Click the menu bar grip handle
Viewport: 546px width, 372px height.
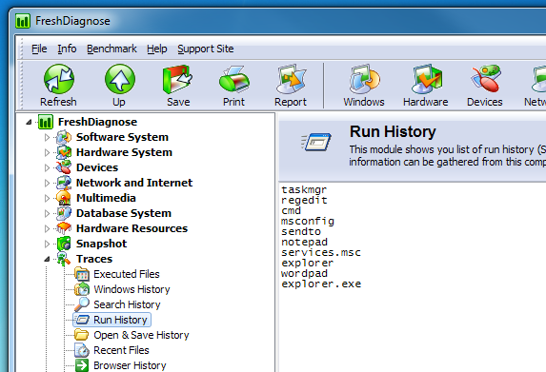click(21, 48)
